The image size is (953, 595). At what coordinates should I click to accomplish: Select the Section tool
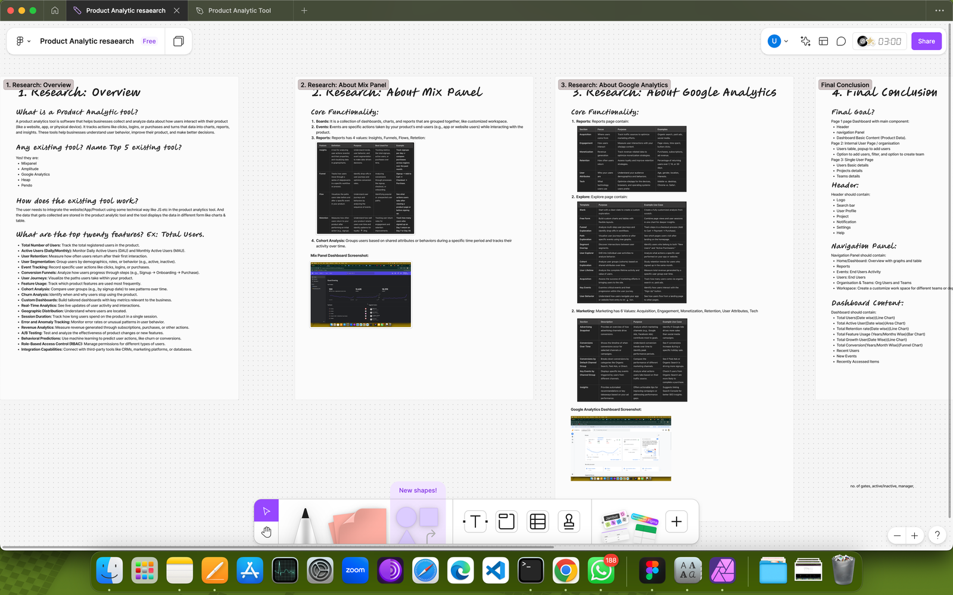506,522
